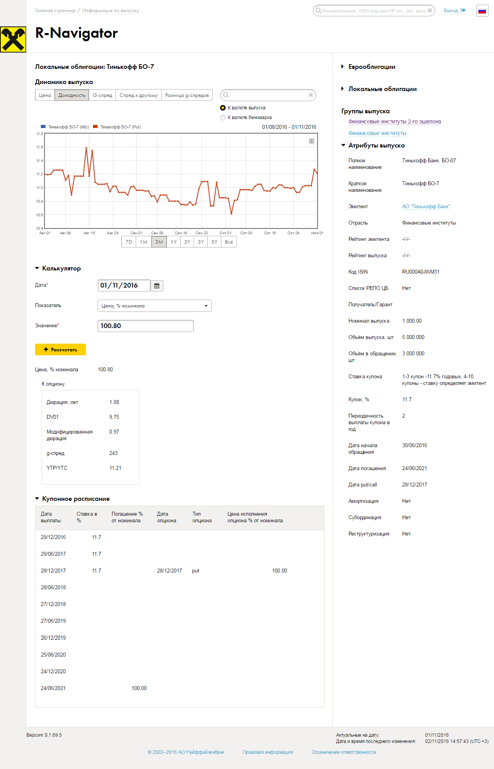Click the 29/12/2016 coupon date row
The height and width of the screenshot is (769, 494).
tap(53, 537)
